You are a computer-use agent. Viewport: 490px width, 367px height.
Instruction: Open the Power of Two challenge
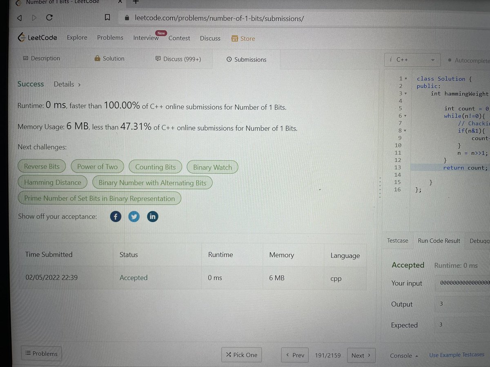[x=97, y=167]
